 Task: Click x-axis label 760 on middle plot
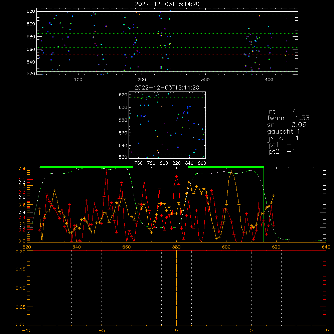(139, 163)
